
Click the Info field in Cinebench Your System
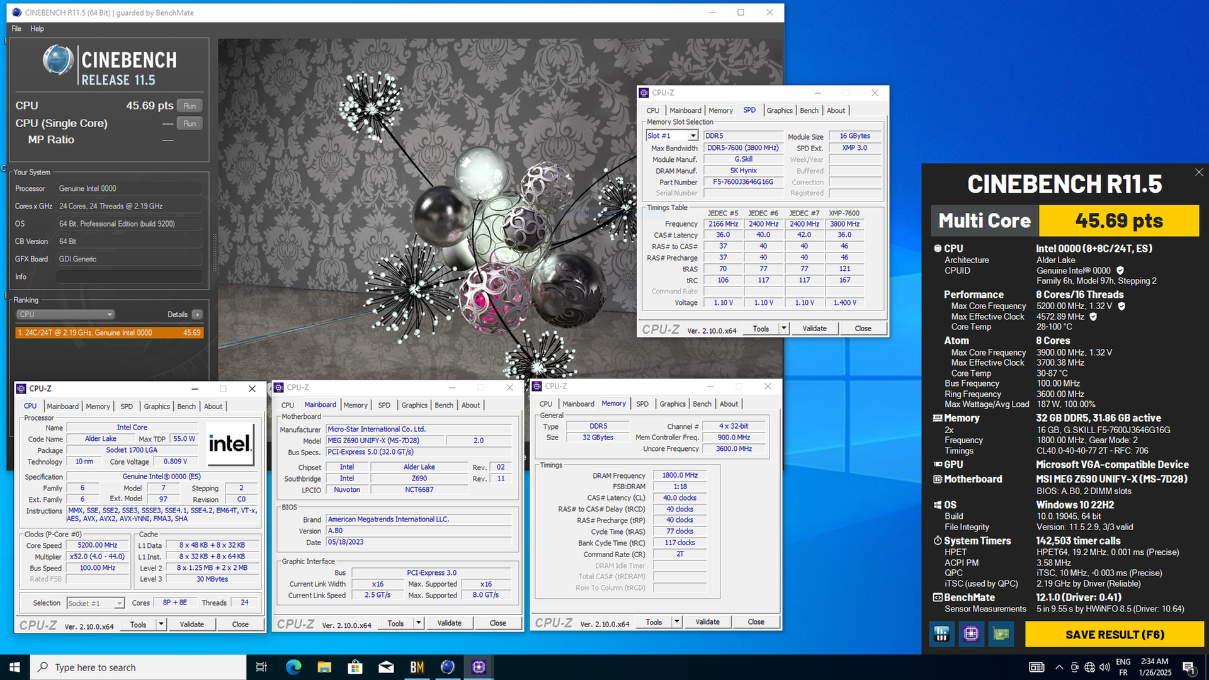tap(129, 276)
